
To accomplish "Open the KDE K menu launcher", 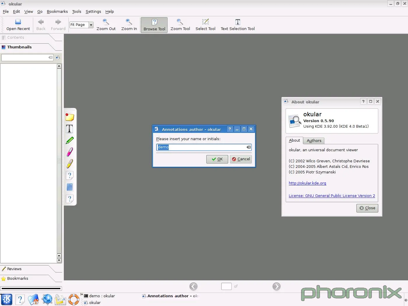I will coord(7,300).
